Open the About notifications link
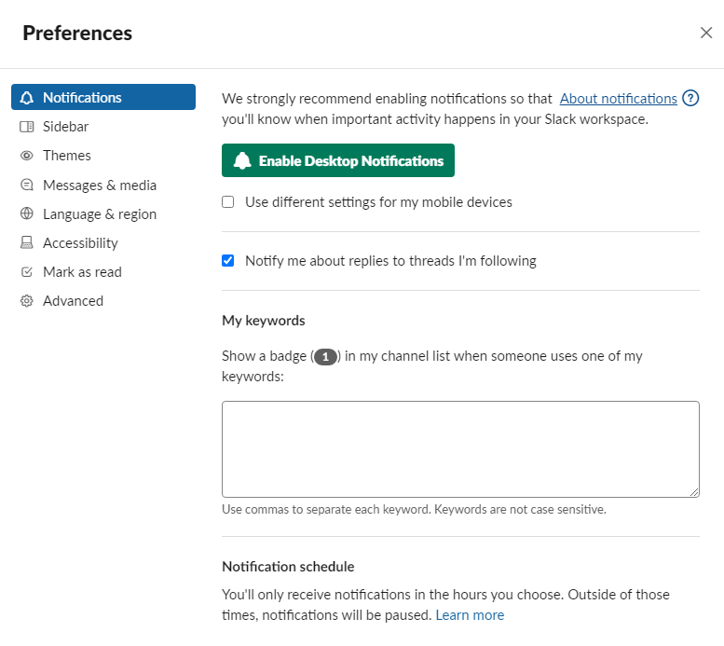 click(618, 99)
